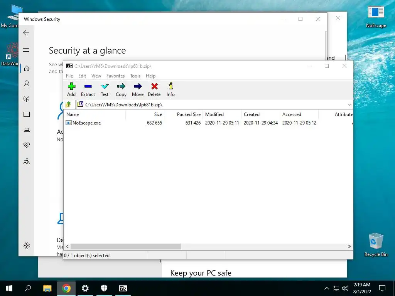This screenshot has height=296, width=395.
Task: Switch to 7-Zip in the taskbar
Action: [123, 288]
